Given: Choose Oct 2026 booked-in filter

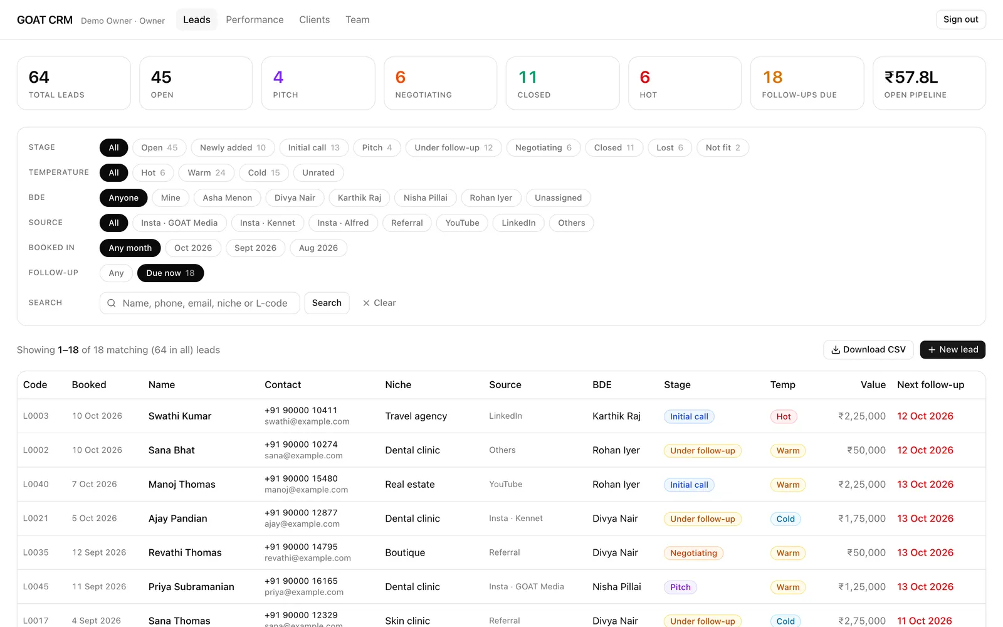Looking at the screenshot, I should pyautogui.click(x=193, y=248).
